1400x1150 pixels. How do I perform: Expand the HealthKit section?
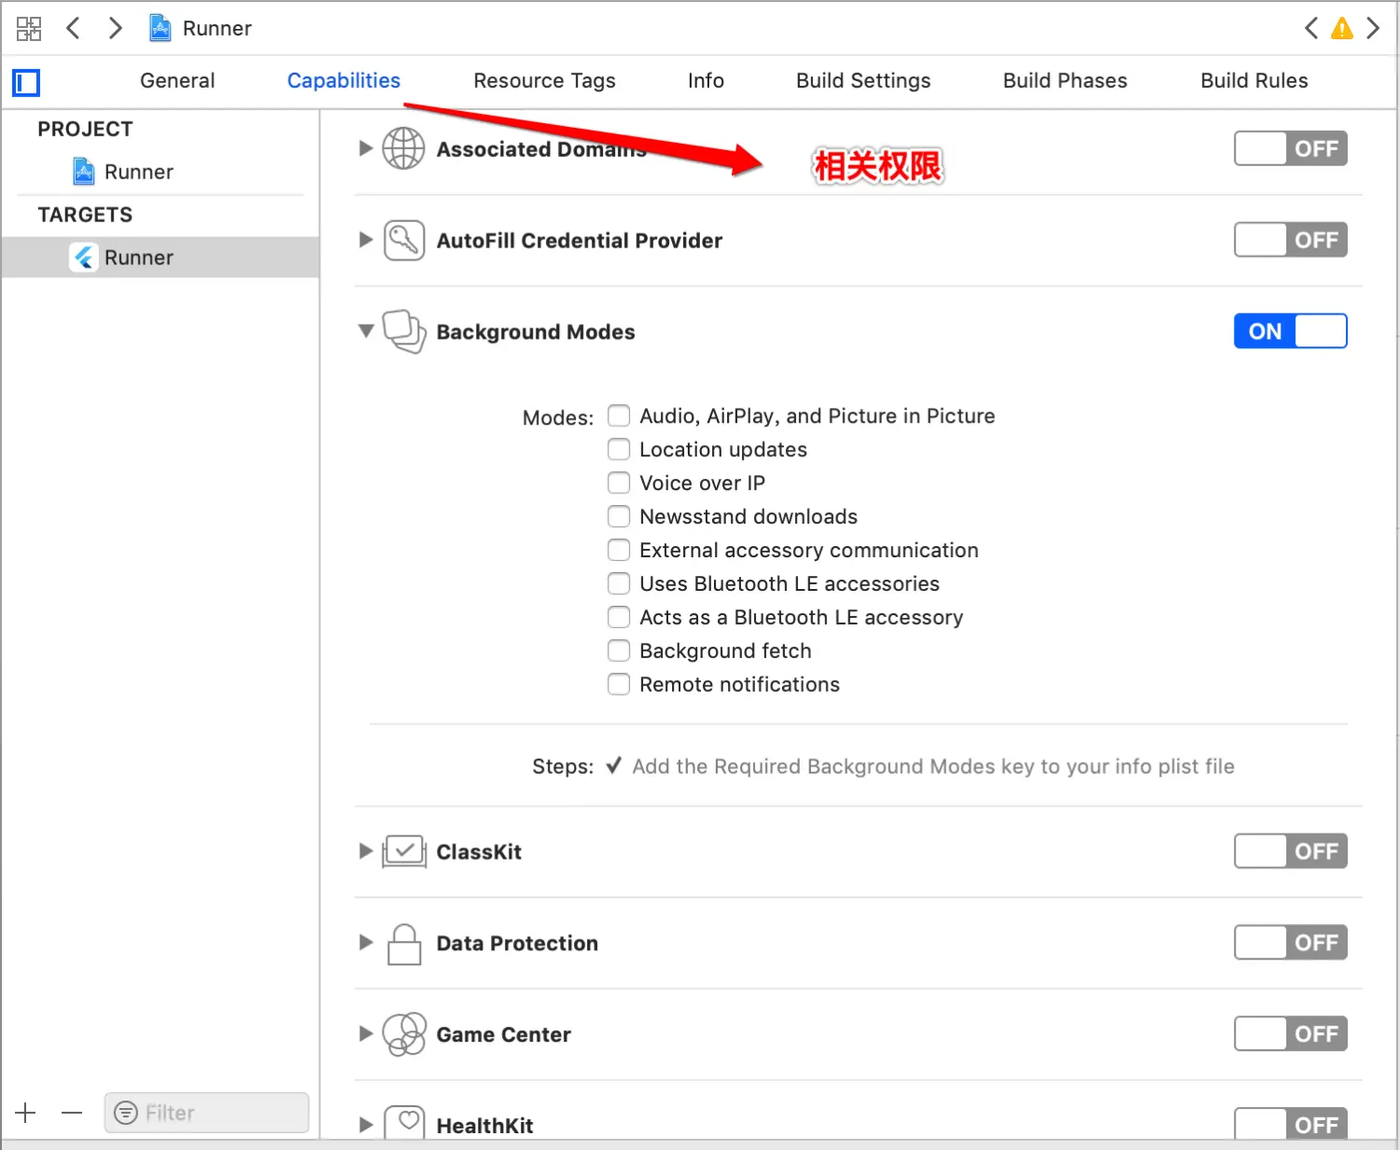tap(366, 1125)
